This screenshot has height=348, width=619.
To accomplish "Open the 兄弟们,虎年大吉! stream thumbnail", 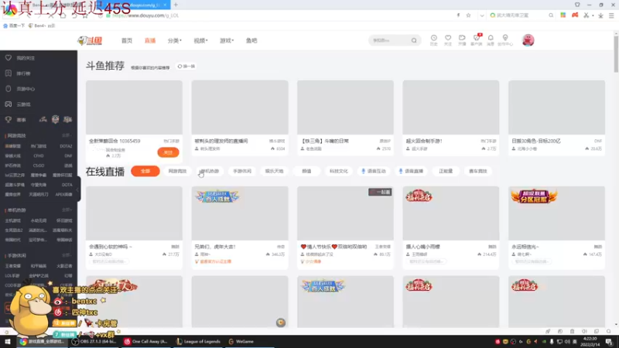I will (x=240, y=213).
